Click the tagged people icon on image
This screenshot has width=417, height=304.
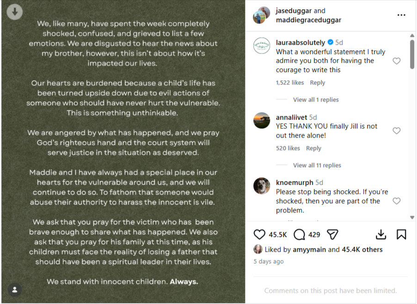pyautogui.click(x=15, y=290)
